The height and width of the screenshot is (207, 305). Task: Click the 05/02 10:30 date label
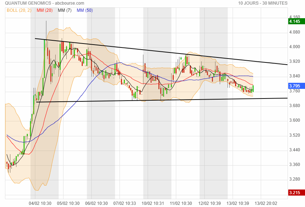[x=68, y=203]
